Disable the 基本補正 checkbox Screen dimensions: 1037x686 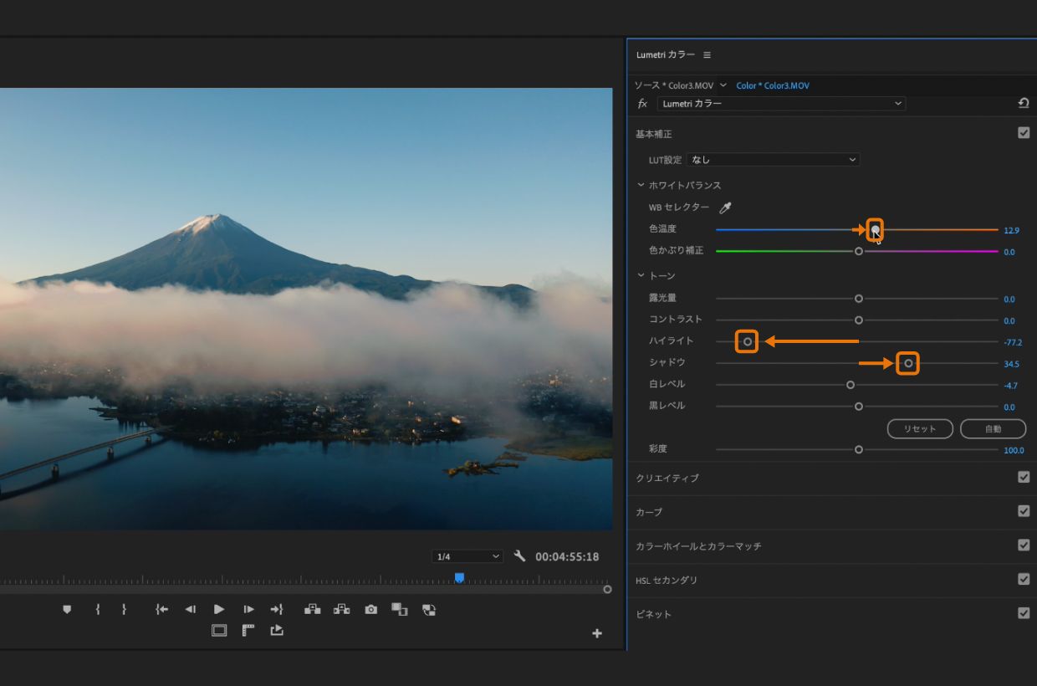click(1024, 133)
